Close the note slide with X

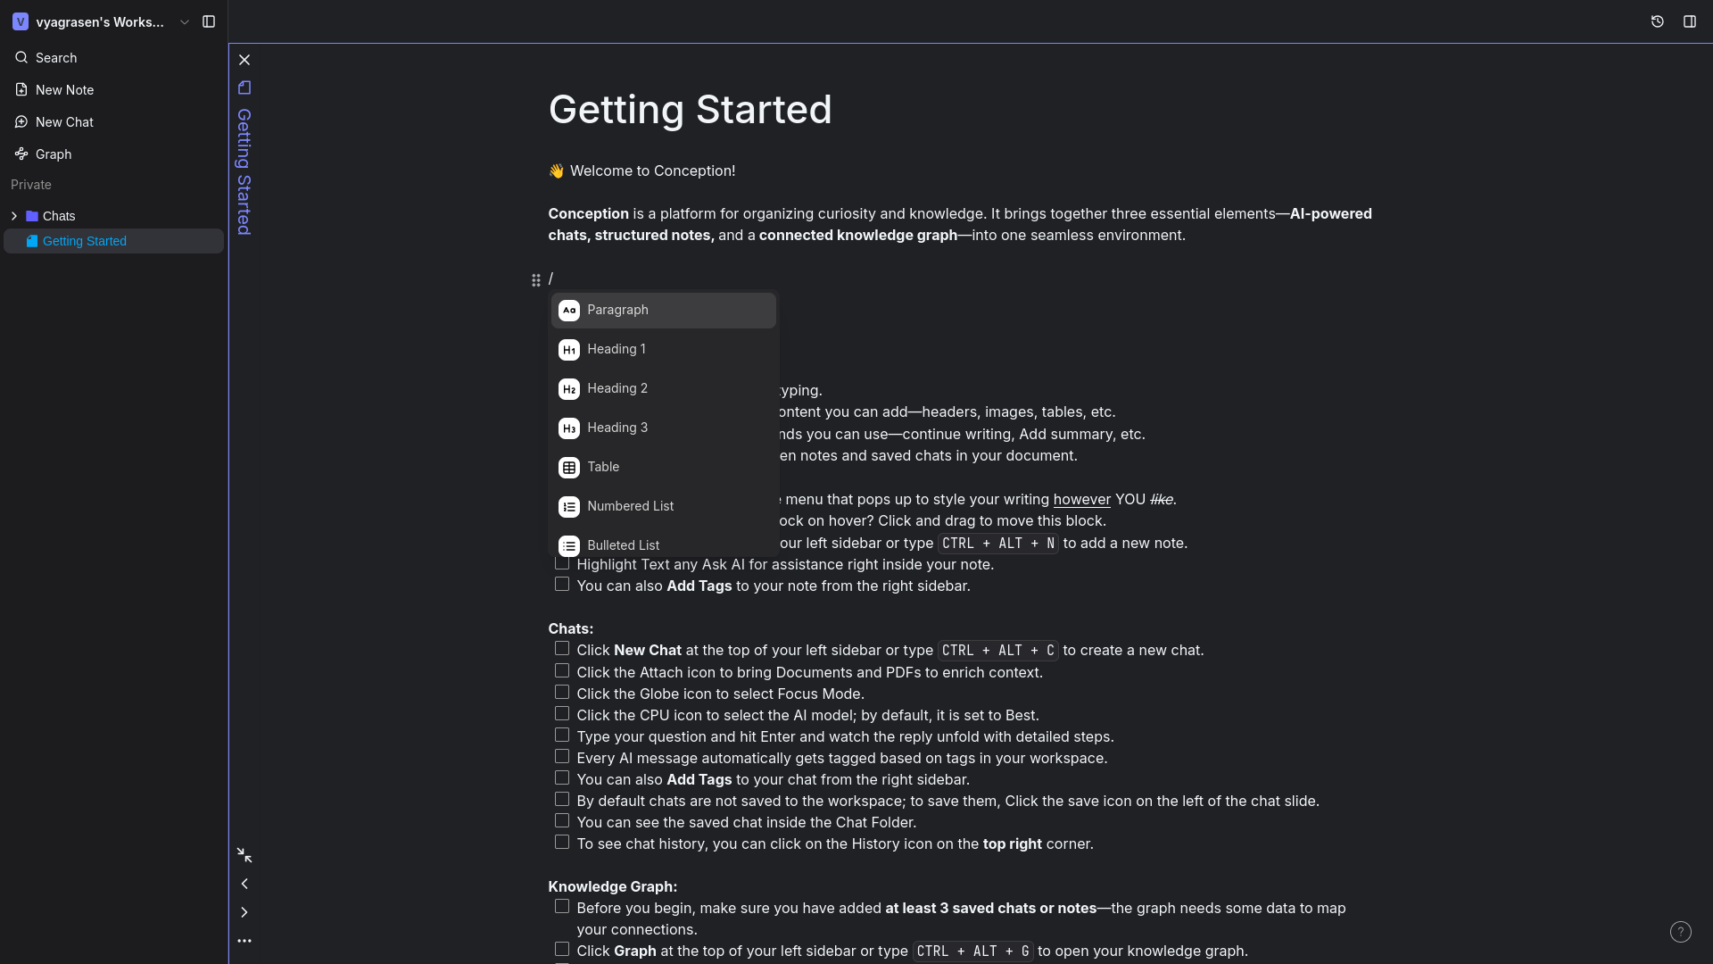(244, 60)
